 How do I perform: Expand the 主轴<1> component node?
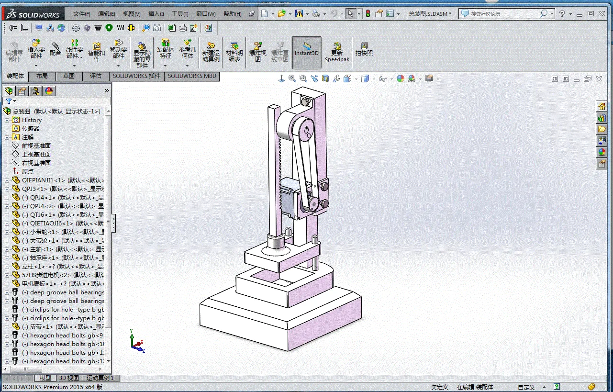(x=7, y=249)
